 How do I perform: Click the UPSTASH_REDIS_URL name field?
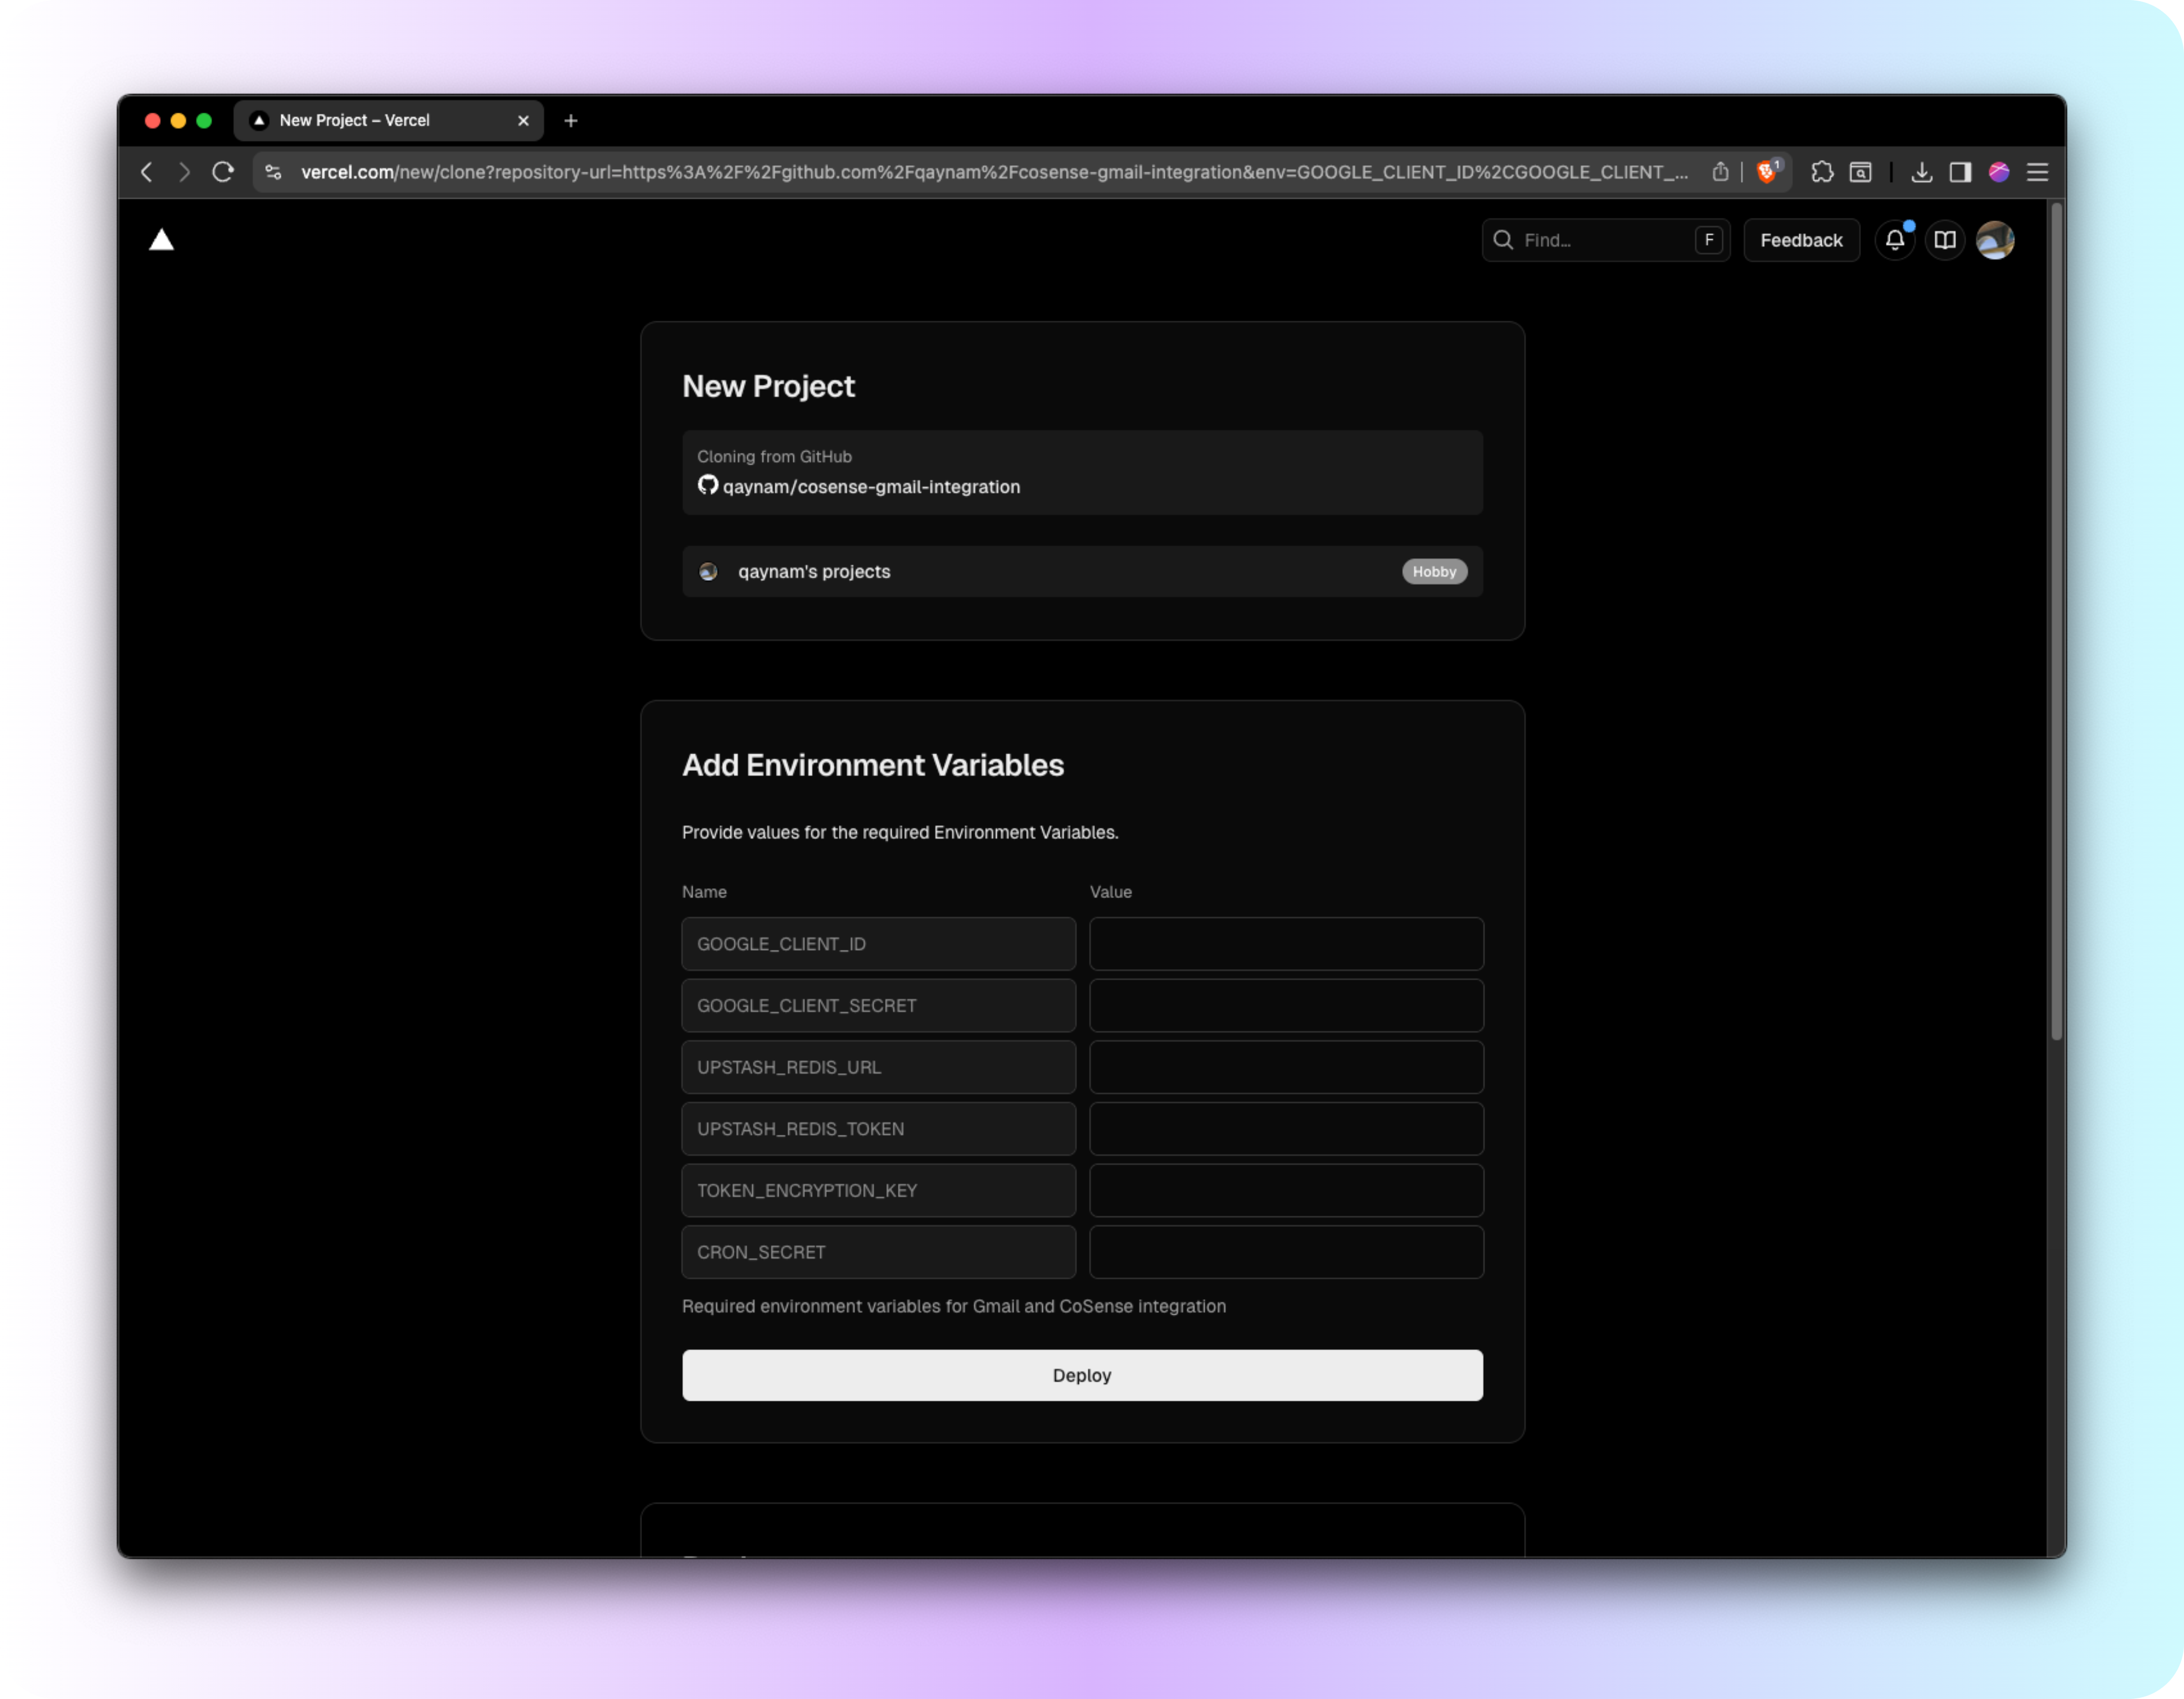pos(878,1067)
